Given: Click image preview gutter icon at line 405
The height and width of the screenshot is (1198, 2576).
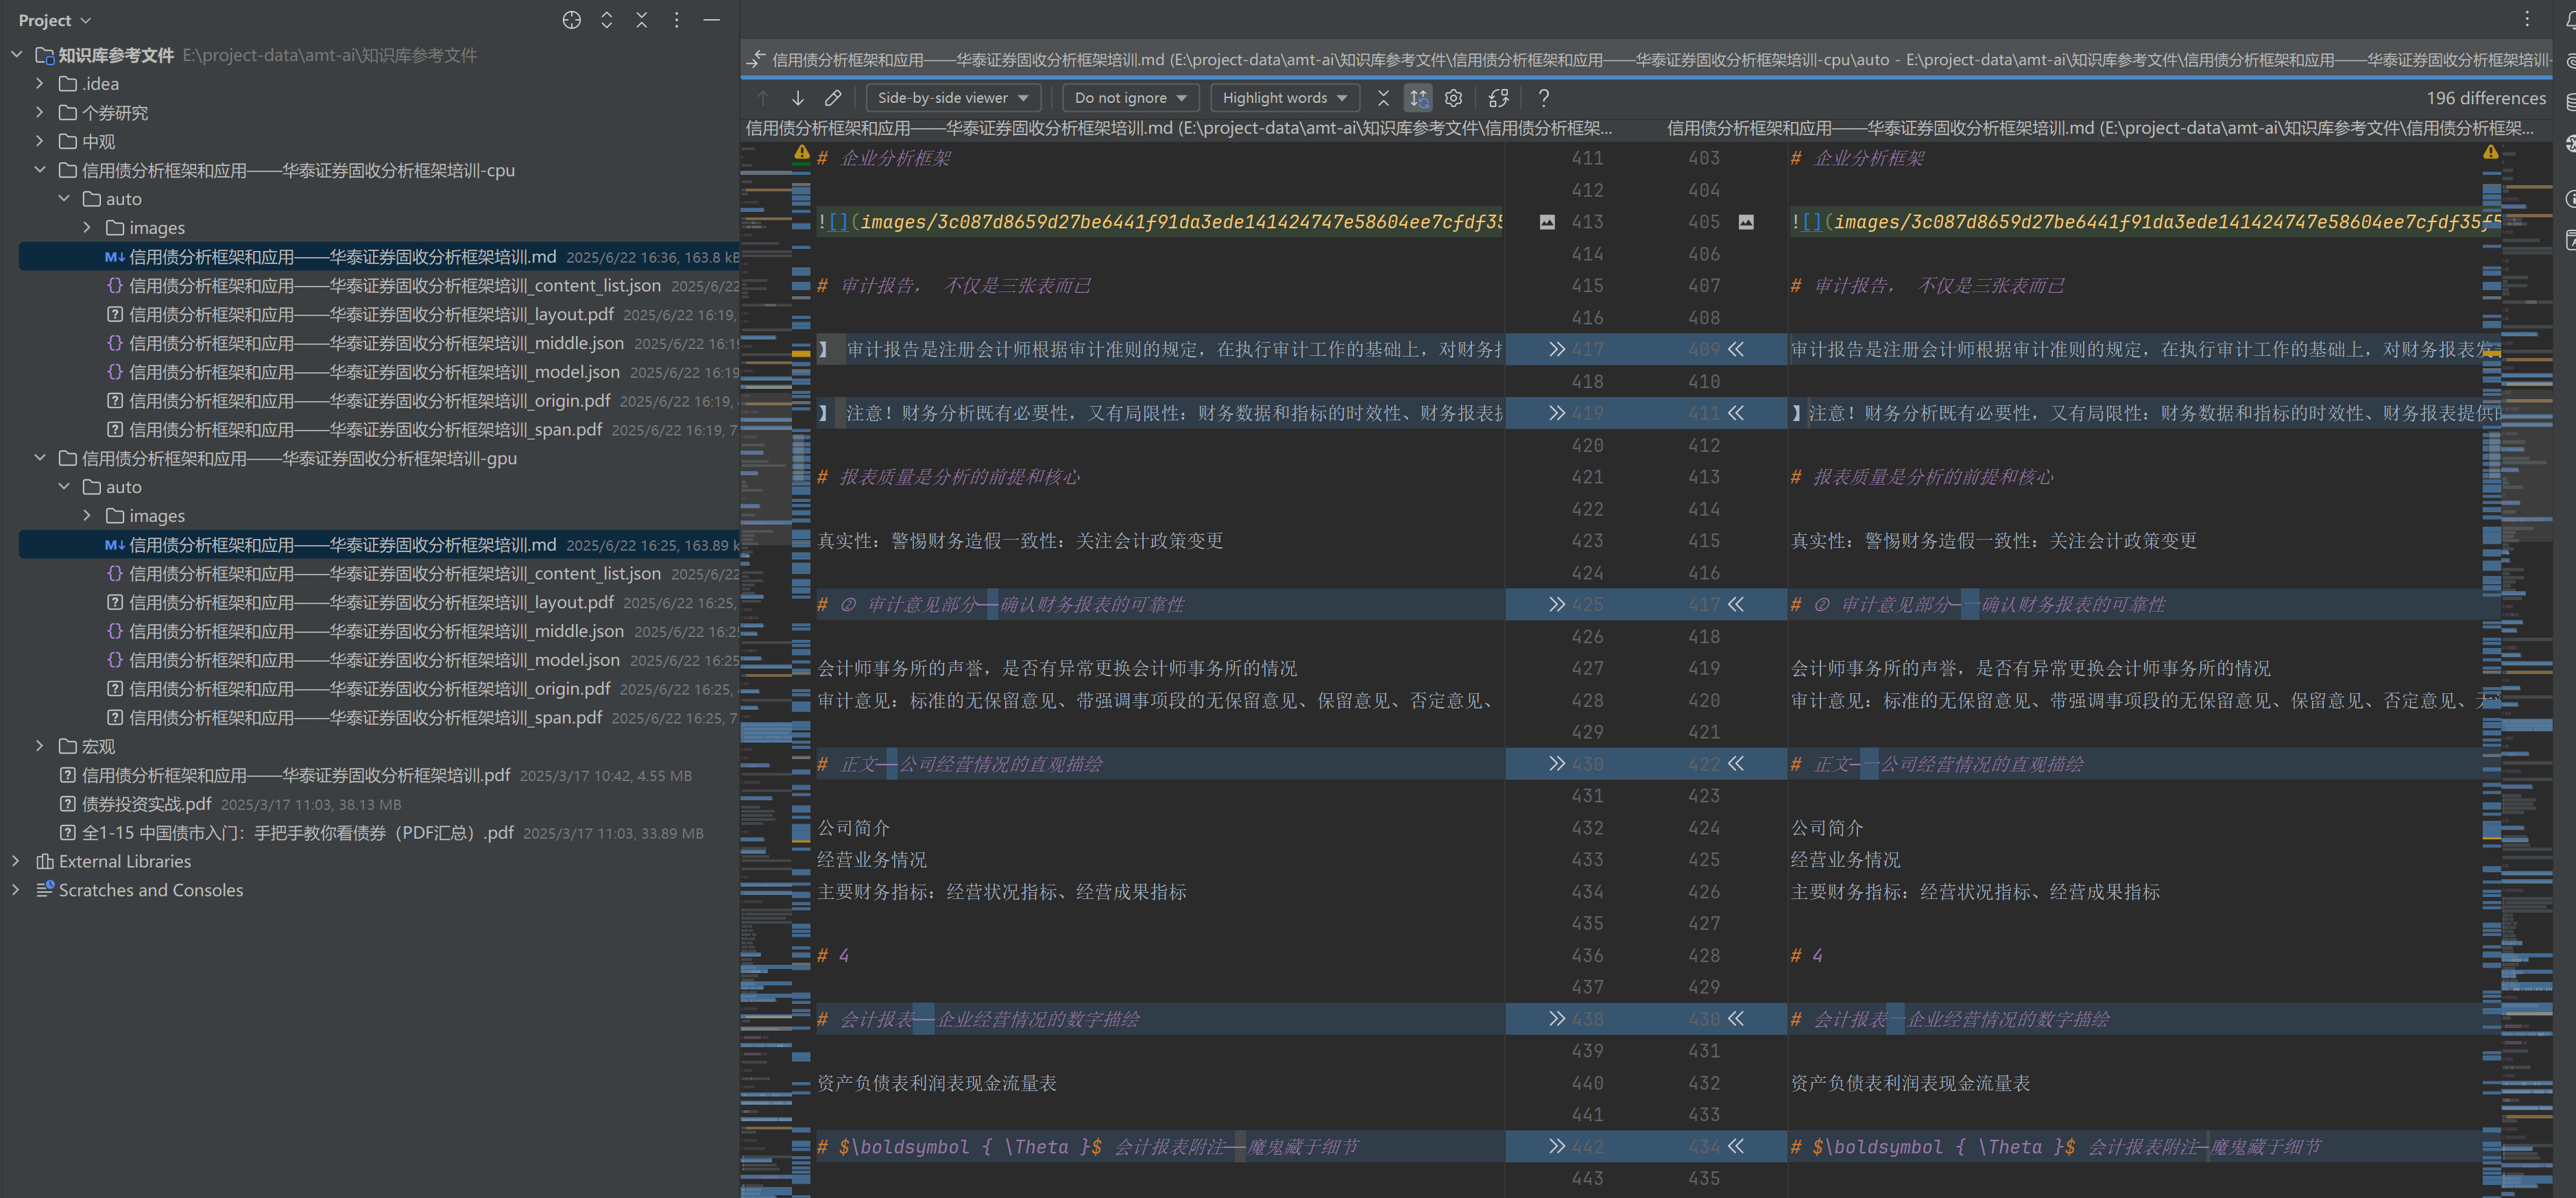Looking at the screenshot, I should 1746,222.
